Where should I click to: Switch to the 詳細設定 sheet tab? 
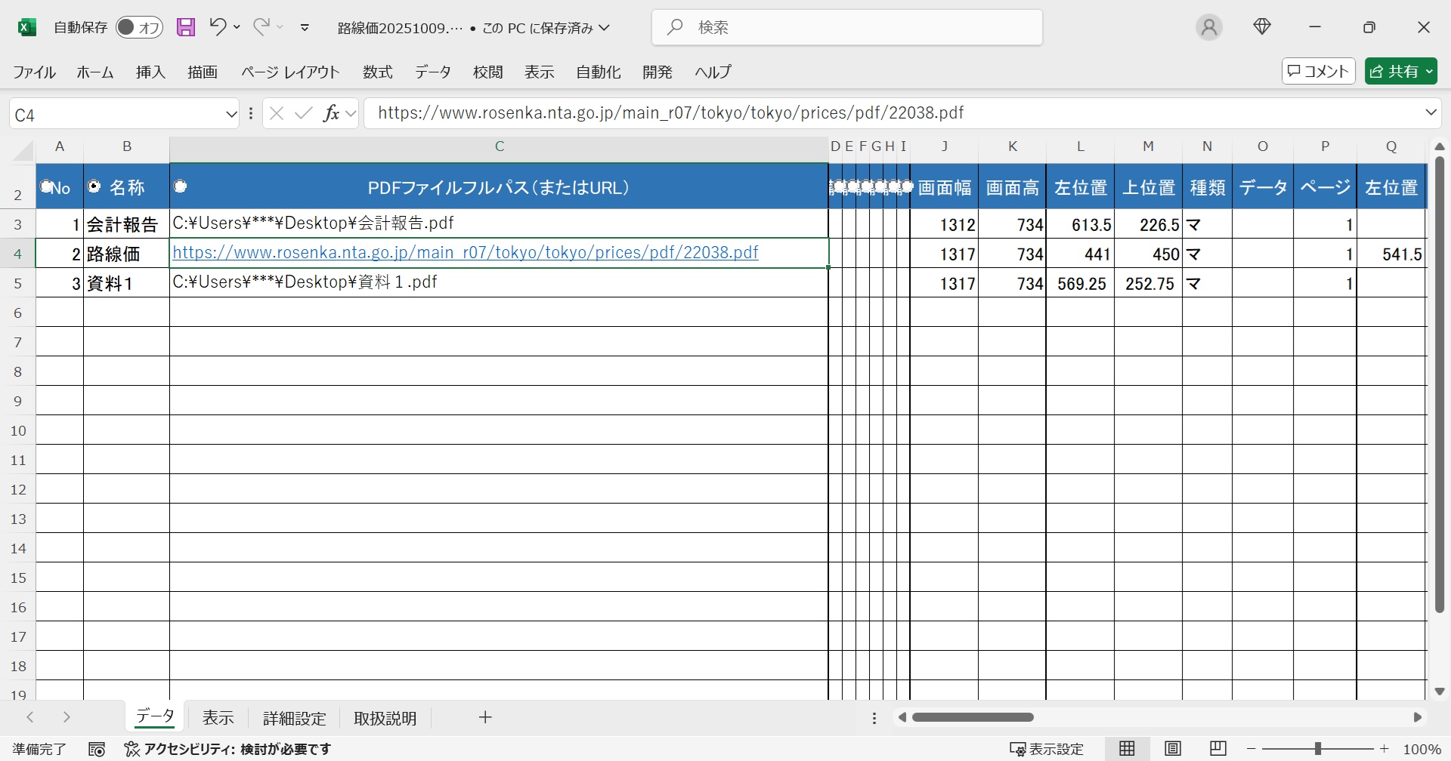pos(294,718)
